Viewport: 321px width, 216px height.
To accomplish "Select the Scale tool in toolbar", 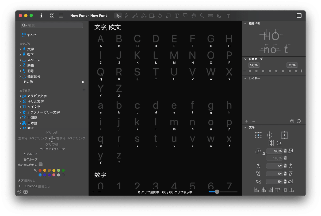I will [168, 16].
